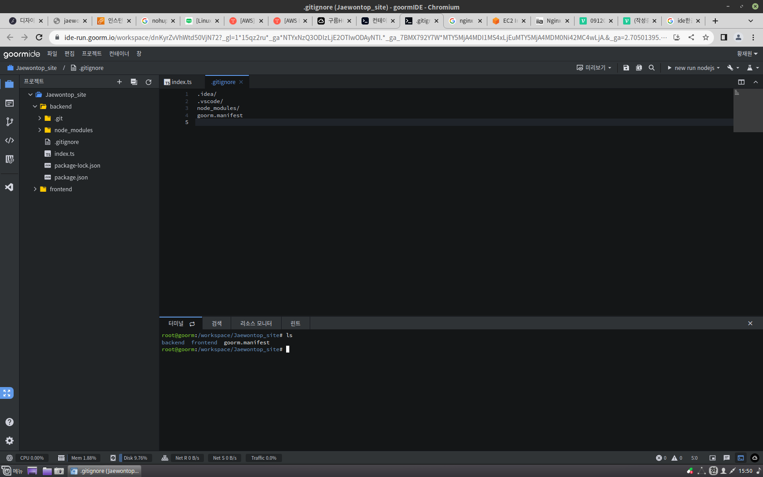Refresh the project tree
763x477 pixels.
pos(149,82)
